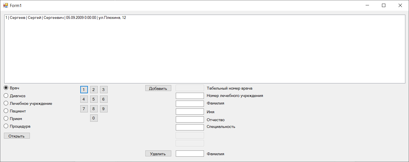Maximize the Form1 window
This screenshot has width=409, height=162.
pos(384,5)
